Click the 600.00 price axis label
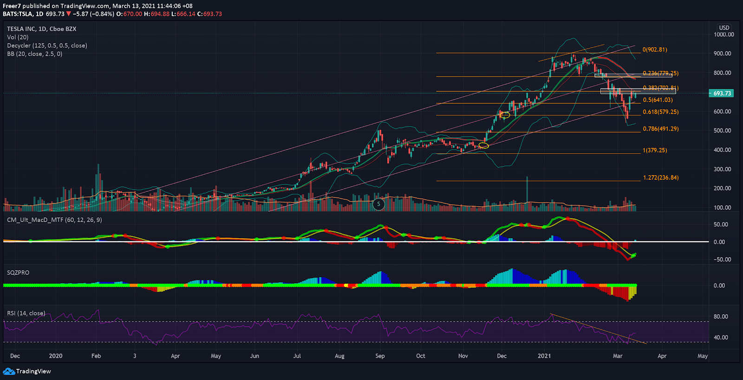This screenshot has width=743, height=380. 723,112
